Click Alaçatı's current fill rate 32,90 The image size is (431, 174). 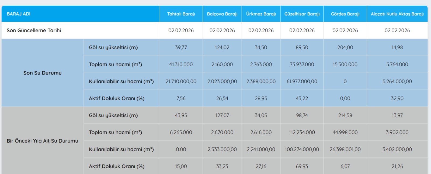[x=397, y=98]
